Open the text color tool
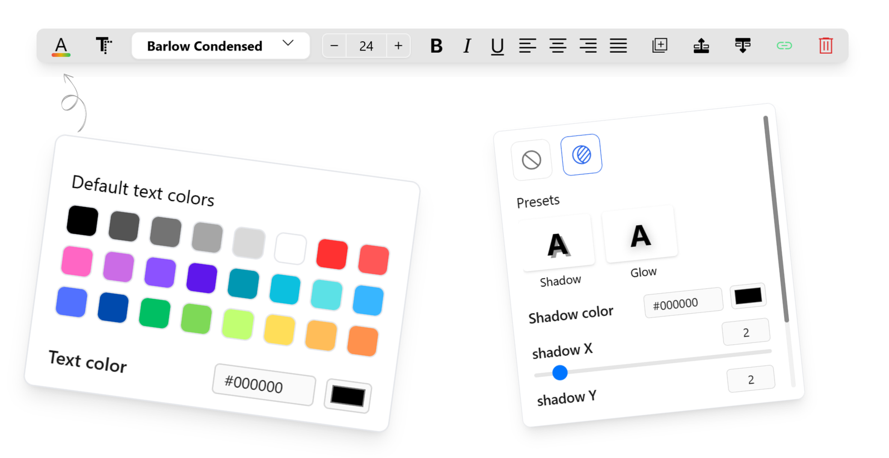The image size is (889, 458). click(x=61, y=46)
